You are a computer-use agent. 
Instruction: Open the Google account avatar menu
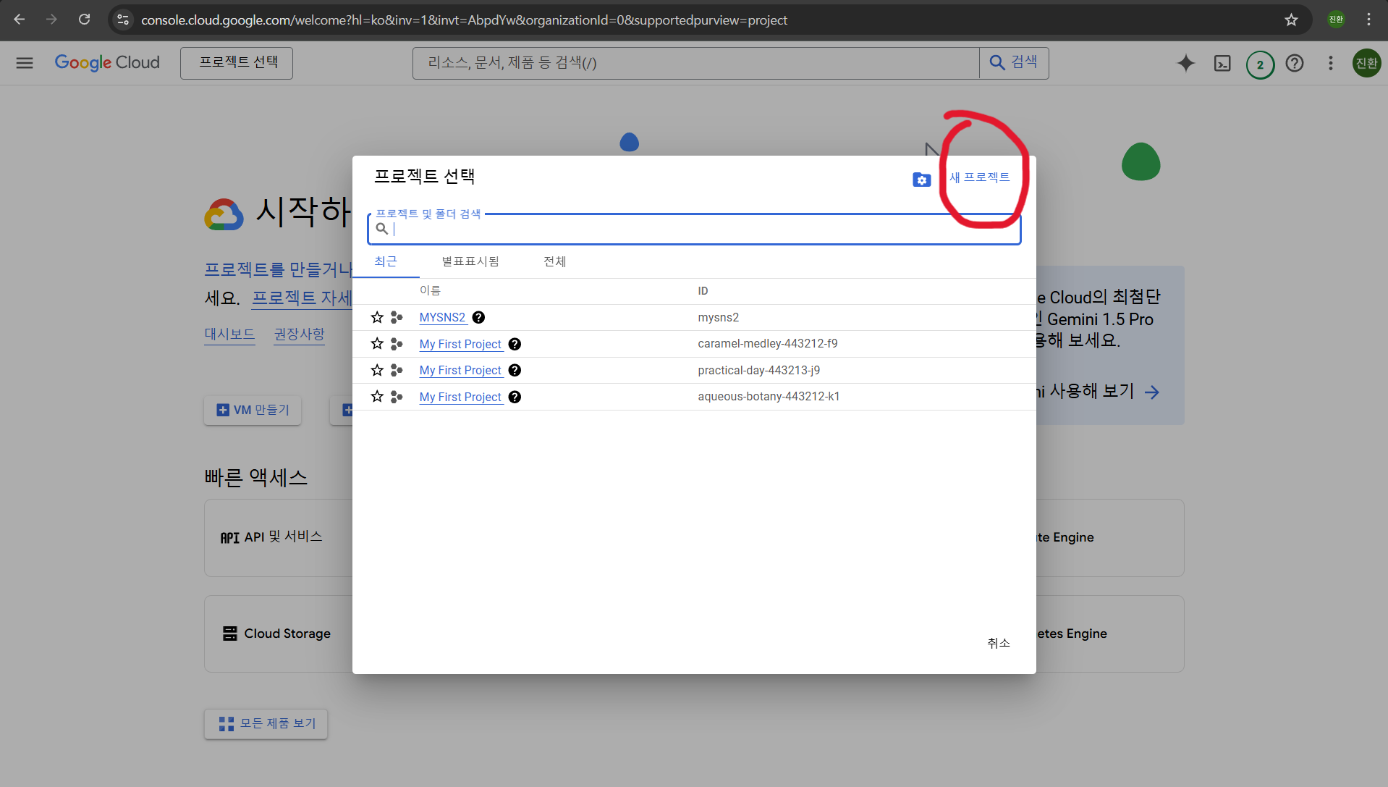click(1366, 64)
